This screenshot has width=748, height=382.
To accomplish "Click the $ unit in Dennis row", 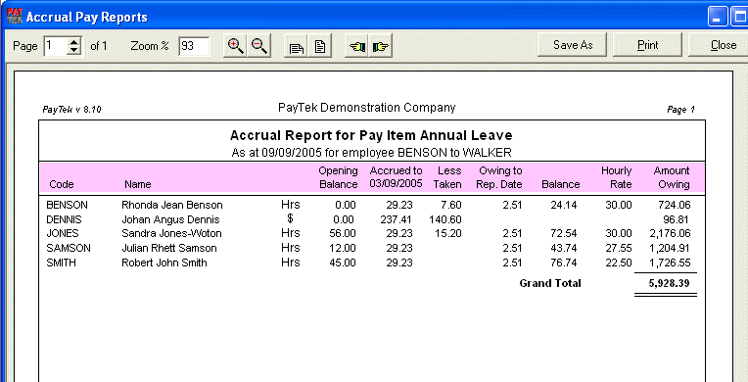I will point(290,219).
